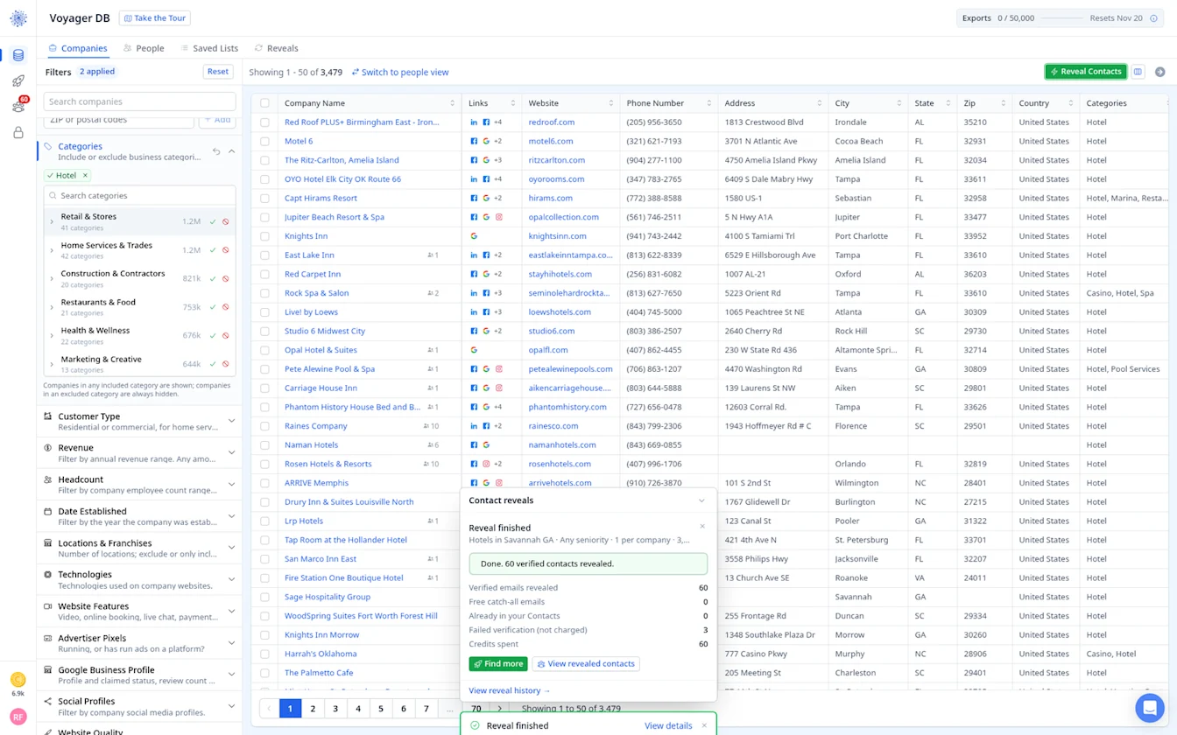Click the Search companies field
This screenshot has height=735, width=1177.
(x=139, y=101)
